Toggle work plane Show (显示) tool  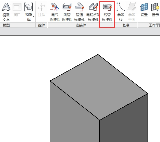(x=155, y=10)
